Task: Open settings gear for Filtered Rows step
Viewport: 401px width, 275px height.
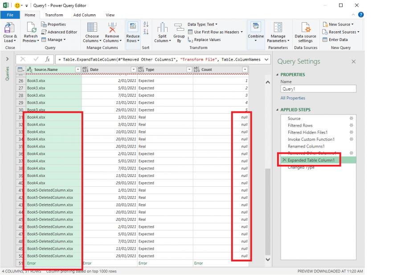Action: tap(352, 125)
